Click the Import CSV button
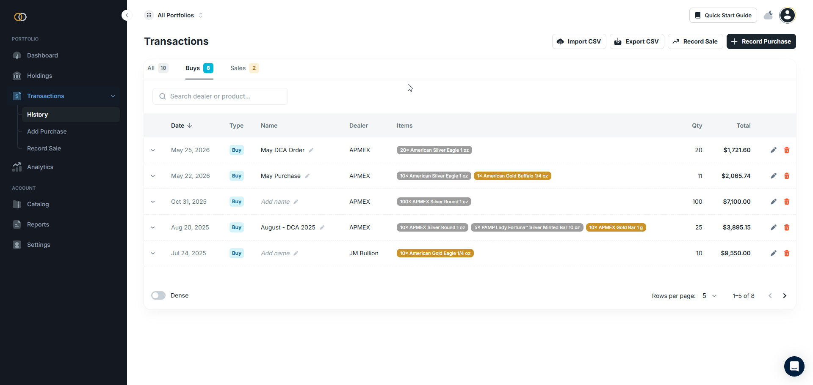The width and height of the screenshot is (813, 385). pos(579,41)
